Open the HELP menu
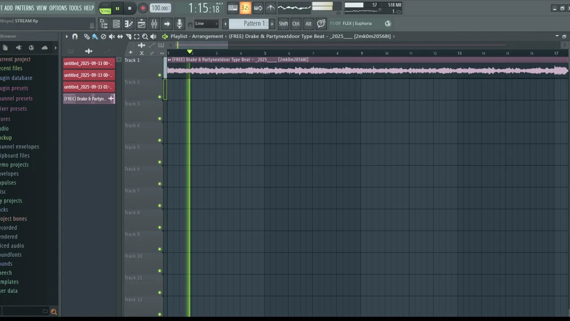The image size is (570, 321). click(x=89, y=8)
